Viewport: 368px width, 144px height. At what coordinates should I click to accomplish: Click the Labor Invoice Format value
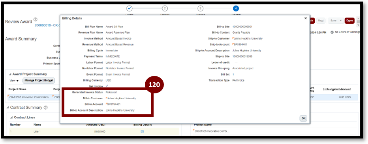118,63
